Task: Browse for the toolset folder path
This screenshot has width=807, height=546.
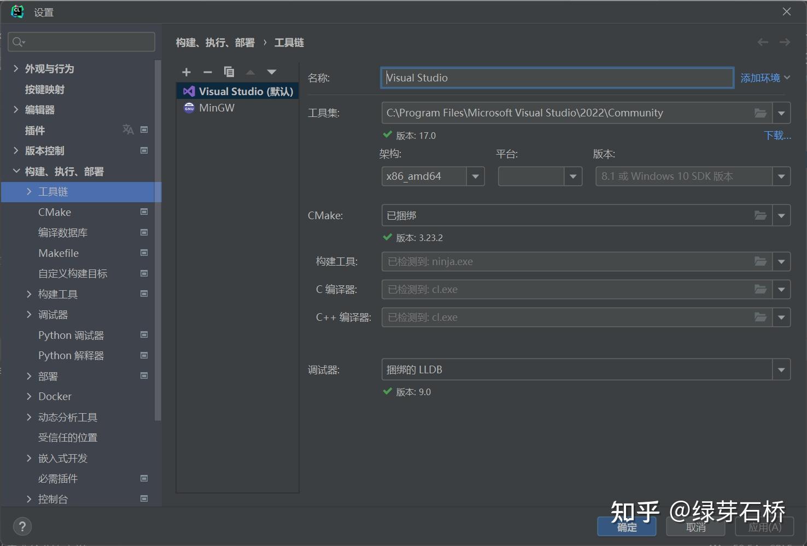Action: point(760,113)
